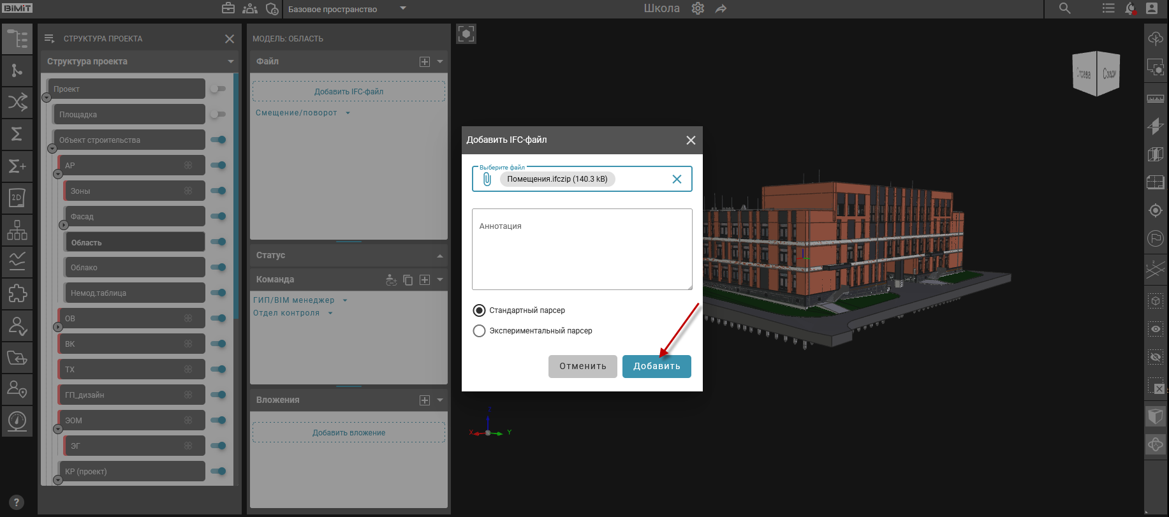Expand the Смещение/поворот section
The image size is (1169, 517).
(302, 113)
